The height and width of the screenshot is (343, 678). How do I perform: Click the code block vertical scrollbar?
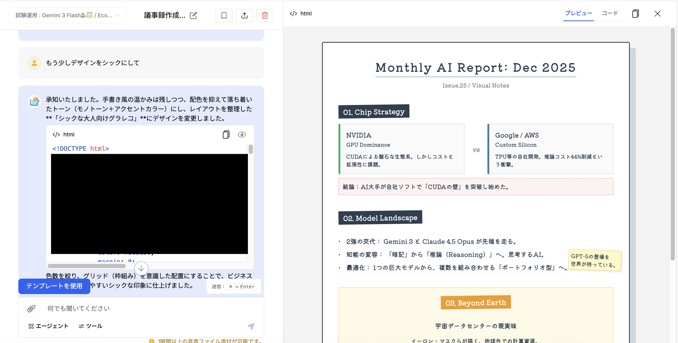pyautogui.click(x=251, y=149)
